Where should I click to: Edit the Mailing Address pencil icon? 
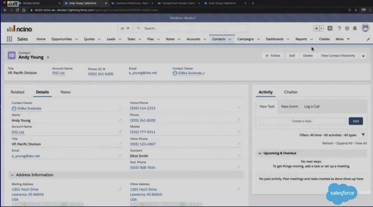(120, 189)
